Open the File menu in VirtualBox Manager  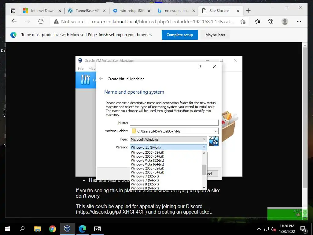[x=81, y=69]
